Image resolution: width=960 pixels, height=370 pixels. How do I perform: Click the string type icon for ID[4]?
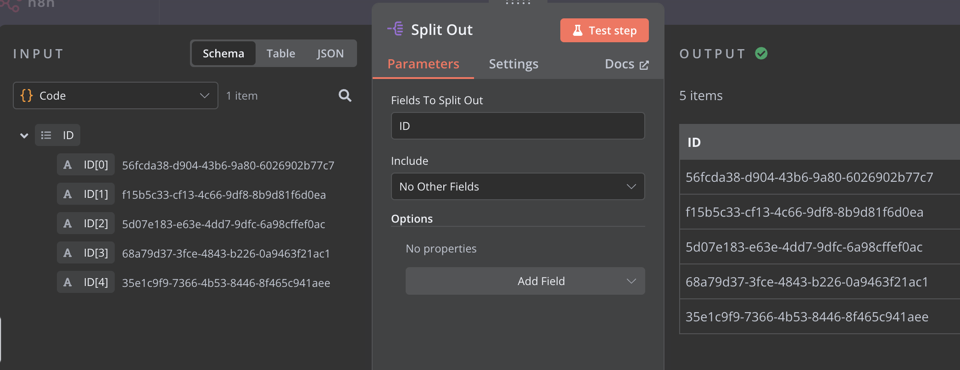[67, 282]
